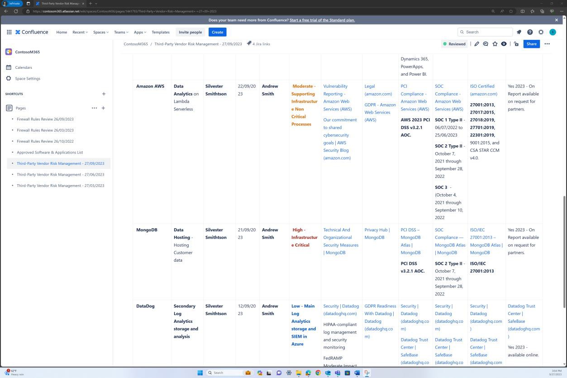Open your profile avatar
Viewport: 567px width, 378px height.
click(x=553, y=32)
